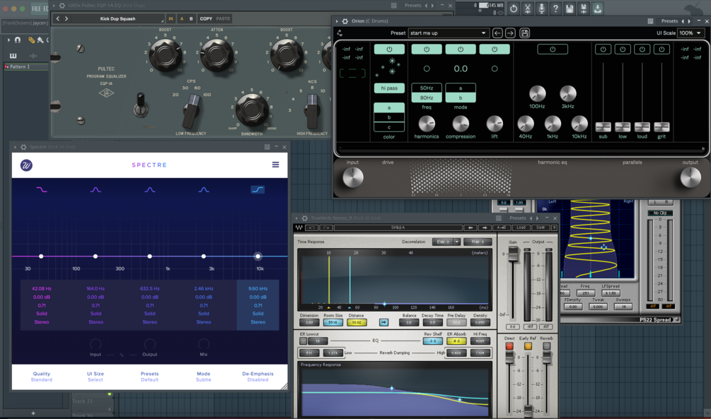Select Pultec A setting button

pyautogui.click(x=182, y=18)
